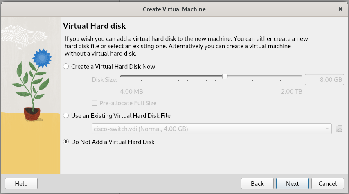Click the blue flower illustration
The height and width of the screenshot is (194, 349).
[x=41, y=58]
